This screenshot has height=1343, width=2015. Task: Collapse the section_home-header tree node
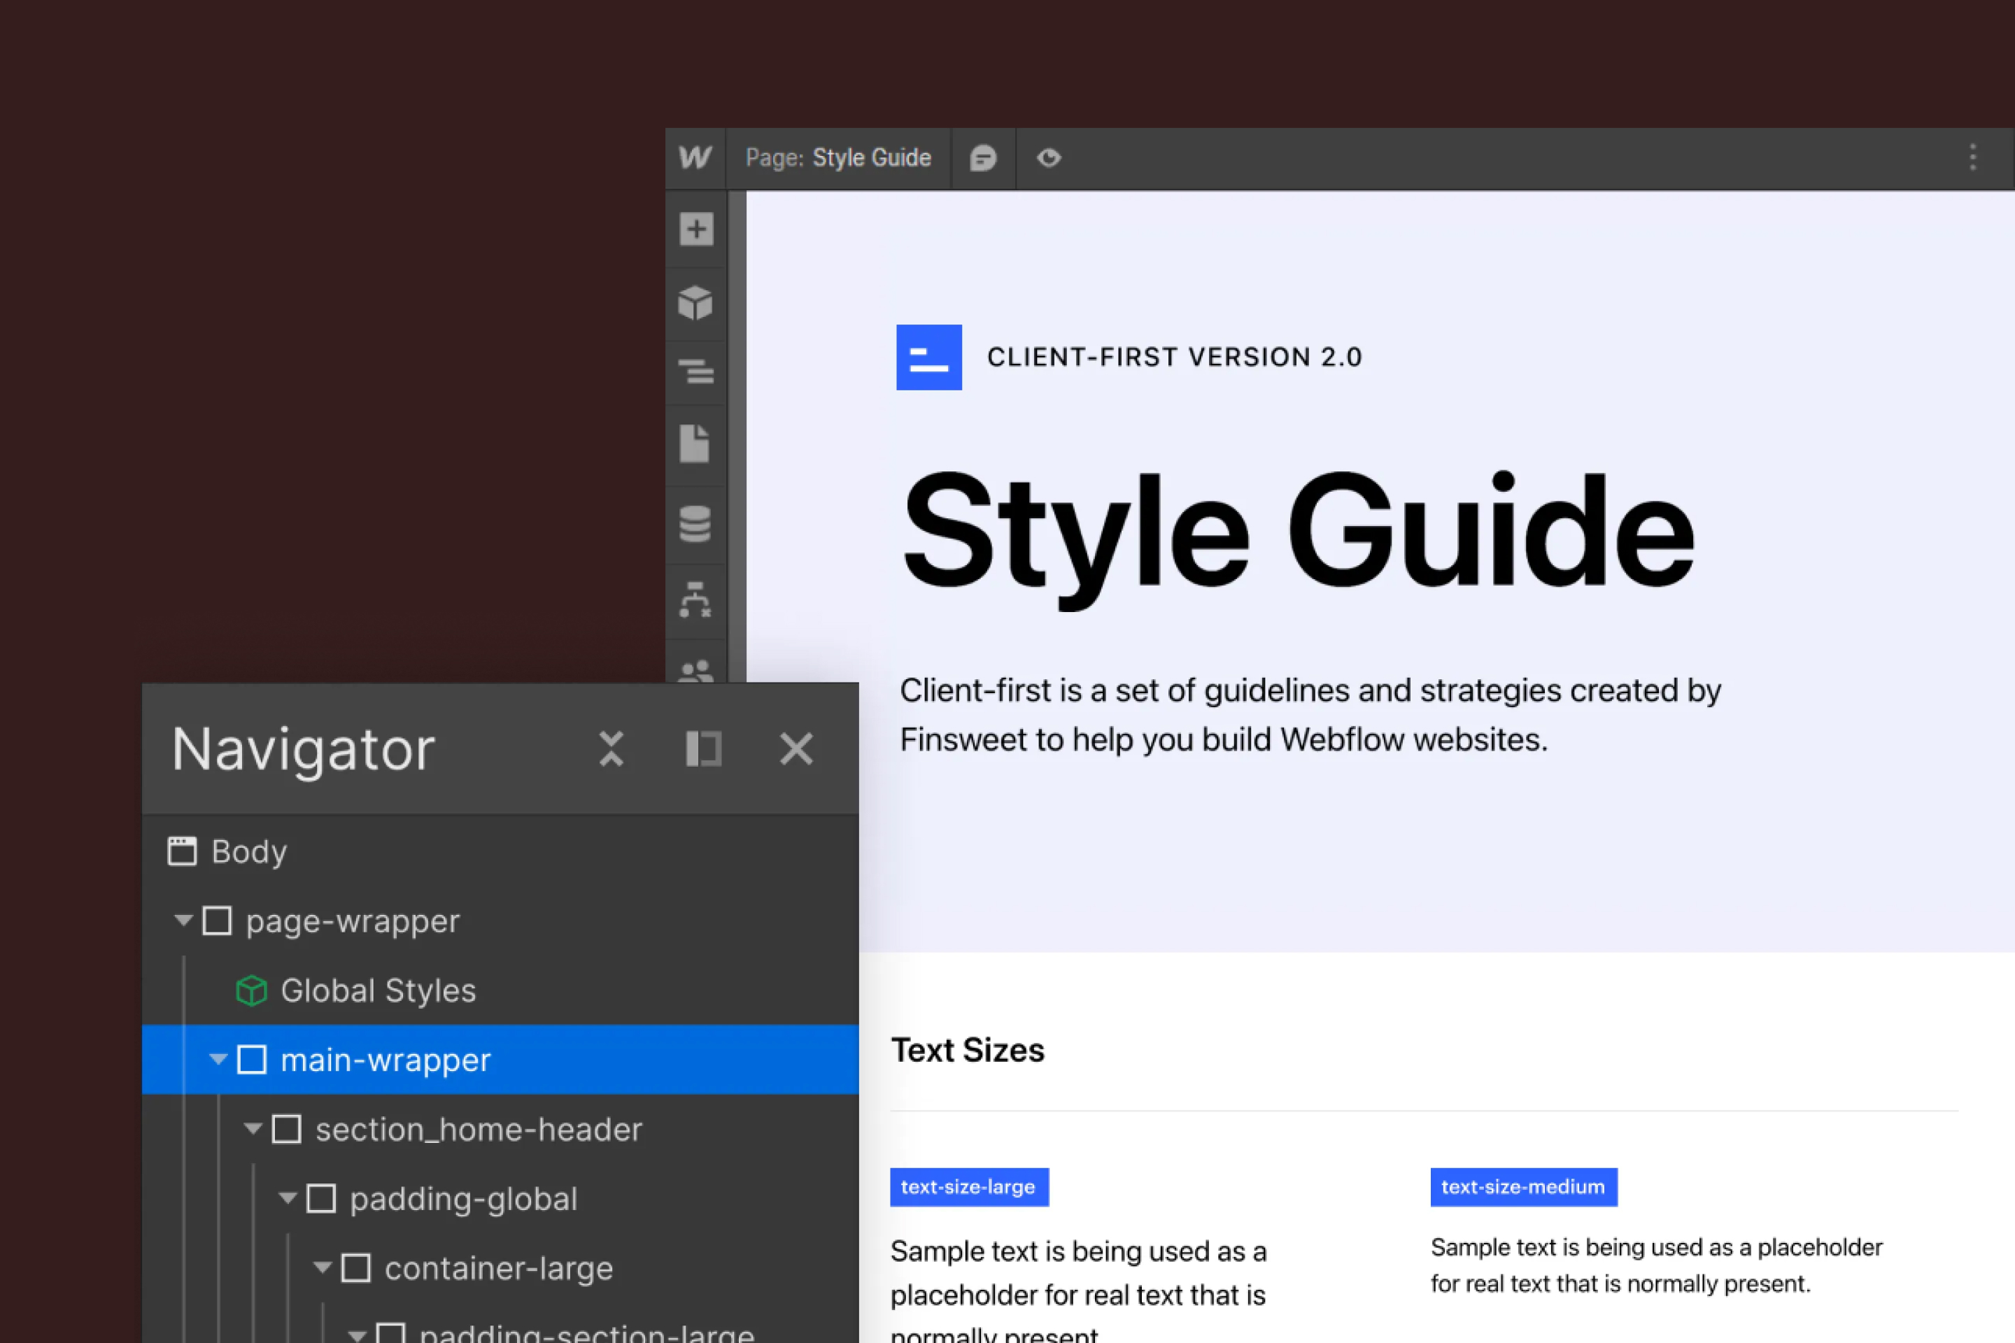[x=253, y=1129]
